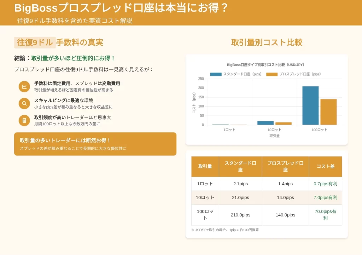362x255 pixels.
Task: Click the 取引量別コスト比較 section heading
Action: point(267,42)
